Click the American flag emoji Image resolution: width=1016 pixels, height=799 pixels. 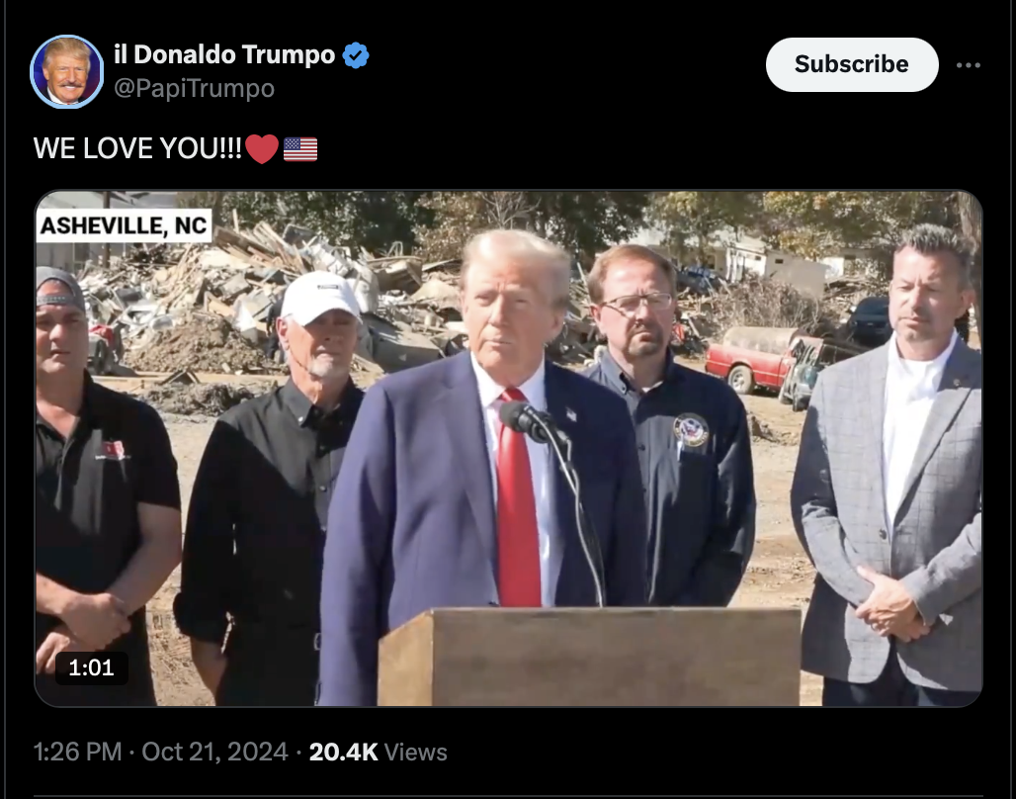(300, 149)
